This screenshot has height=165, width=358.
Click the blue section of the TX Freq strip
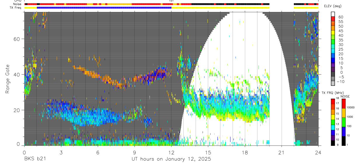point(104,8)
